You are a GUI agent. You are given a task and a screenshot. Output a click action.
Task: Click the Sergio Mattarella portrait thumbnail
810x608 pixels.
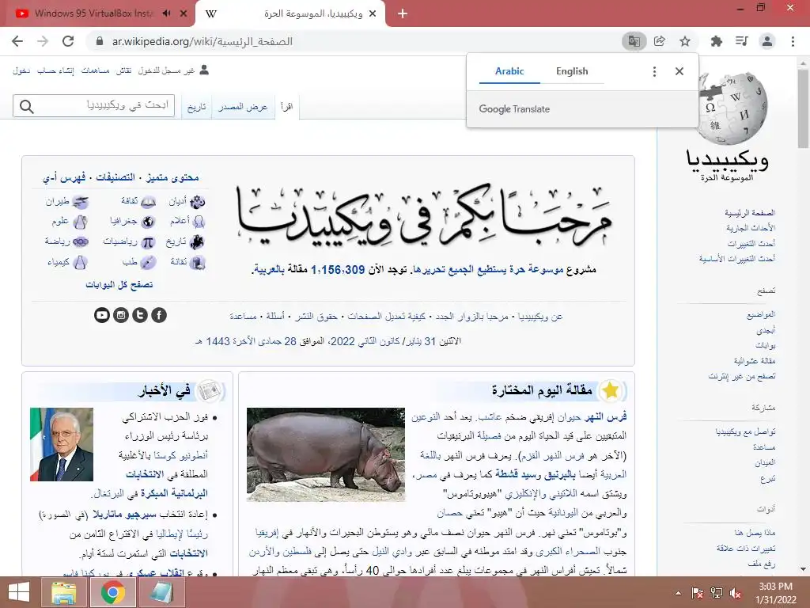coord(62,445)
